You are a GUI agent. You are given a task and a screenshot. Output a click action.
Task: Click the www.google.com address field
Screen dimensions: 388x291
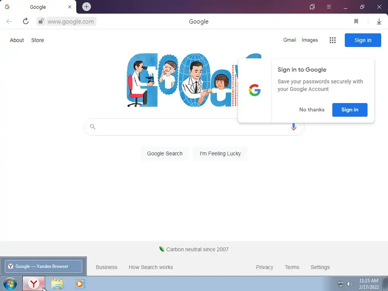pyautogui.click(x=70, y=22)
